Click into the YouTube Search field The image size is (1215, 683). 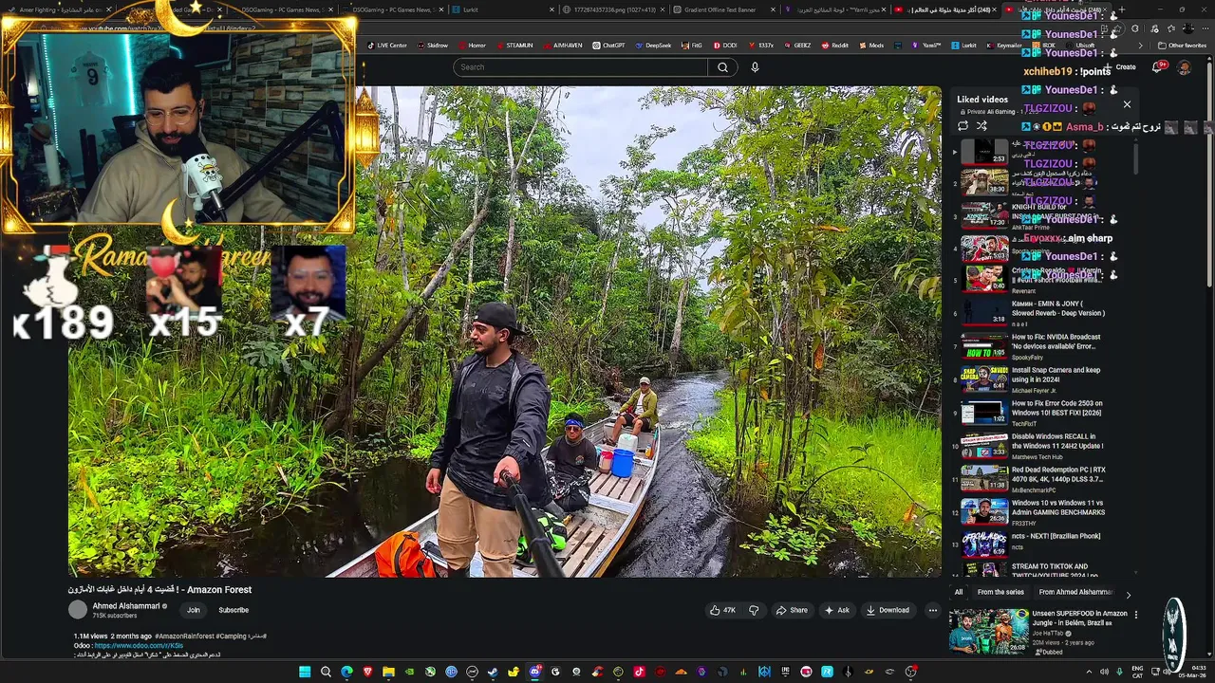[581, 67]
